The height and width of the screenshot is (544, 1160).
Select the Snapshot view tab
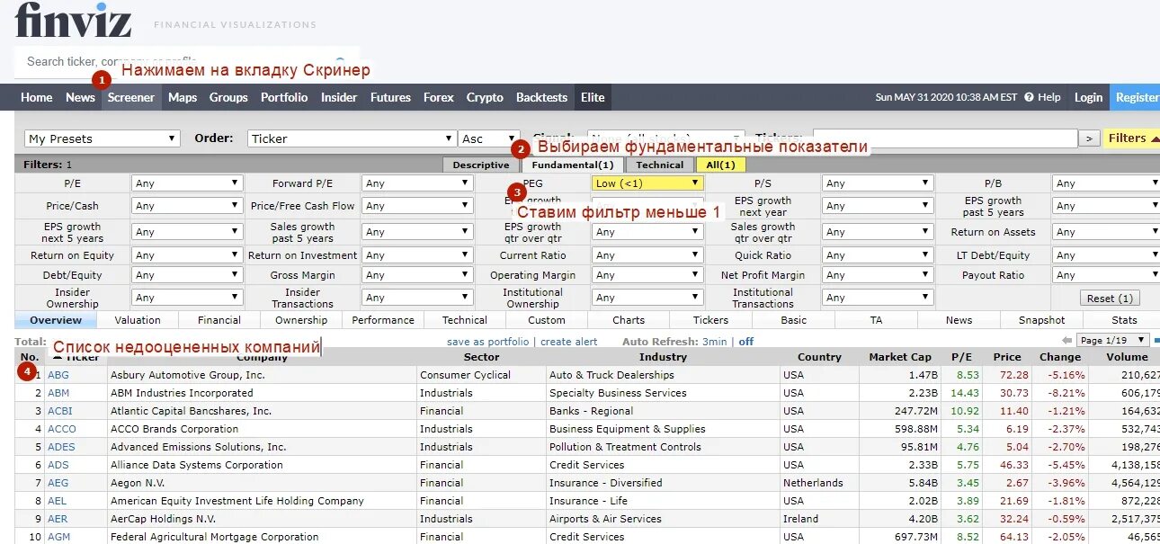click(1041, 320)
